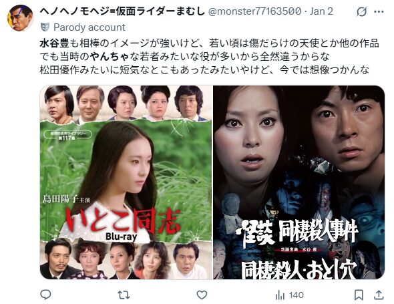Click the parody mask icon
This screenshot has height=304, width=394.
45,27
